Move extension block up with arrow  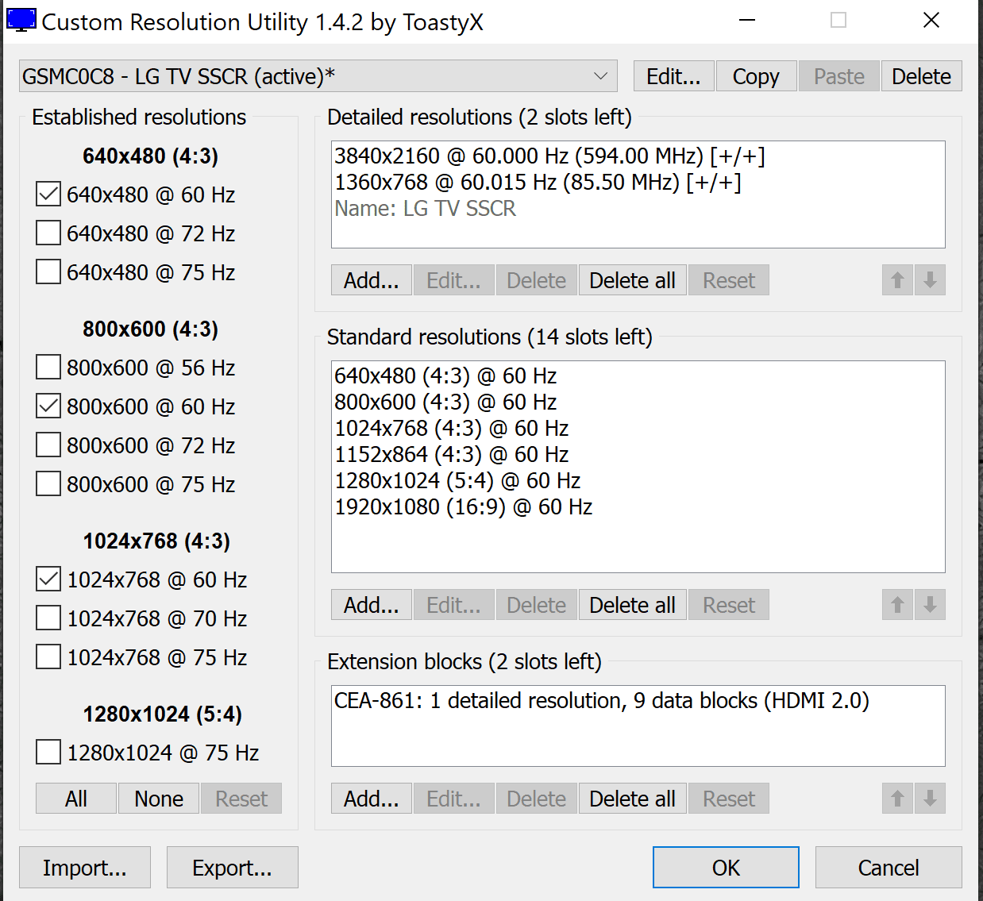[897, 799]
